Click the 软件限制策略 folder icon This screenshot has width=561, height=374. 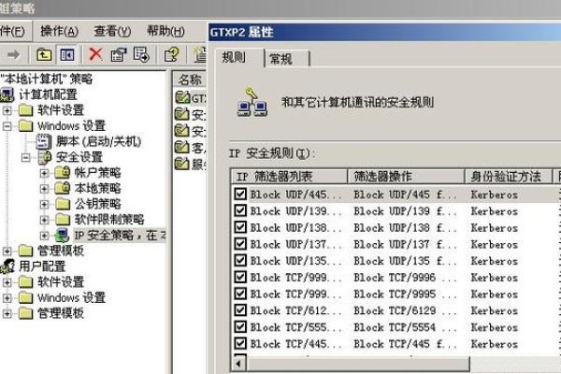pyautogui.click(x=63, y=219)
